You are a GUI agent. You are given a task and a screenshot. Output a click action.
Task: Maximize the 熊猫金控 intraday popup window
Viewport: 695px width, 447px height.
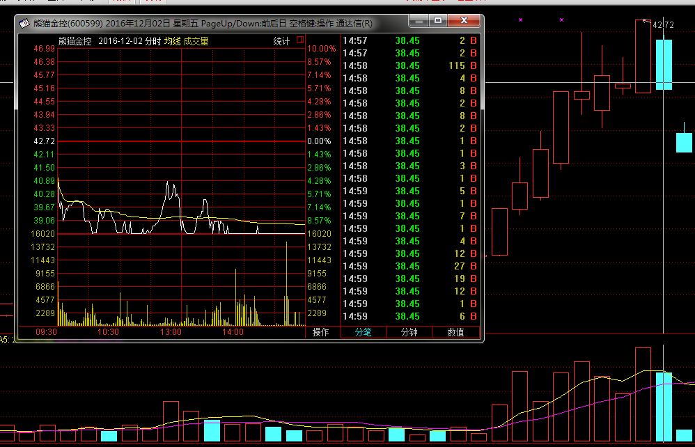point(438,20)
